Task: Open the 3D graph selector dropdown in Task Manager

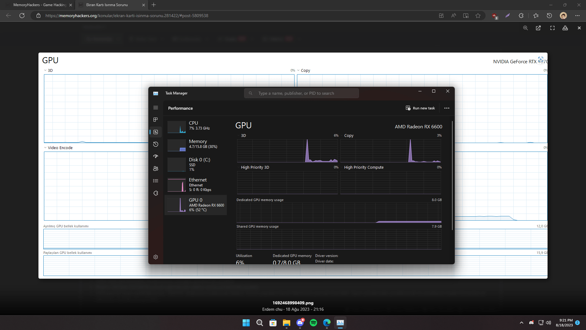Action: coord(241,135)
